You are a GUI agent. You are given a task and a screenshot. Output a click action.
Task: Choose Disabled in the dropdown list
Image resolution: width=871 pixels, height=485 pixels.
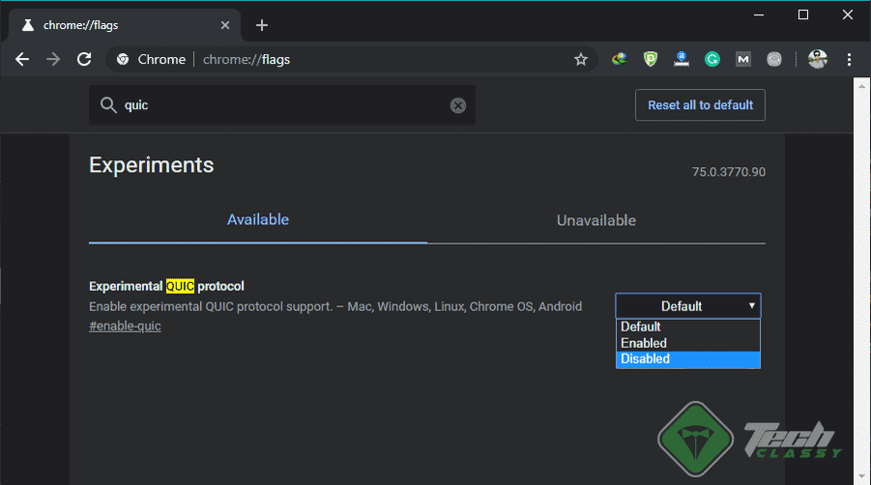687,359
